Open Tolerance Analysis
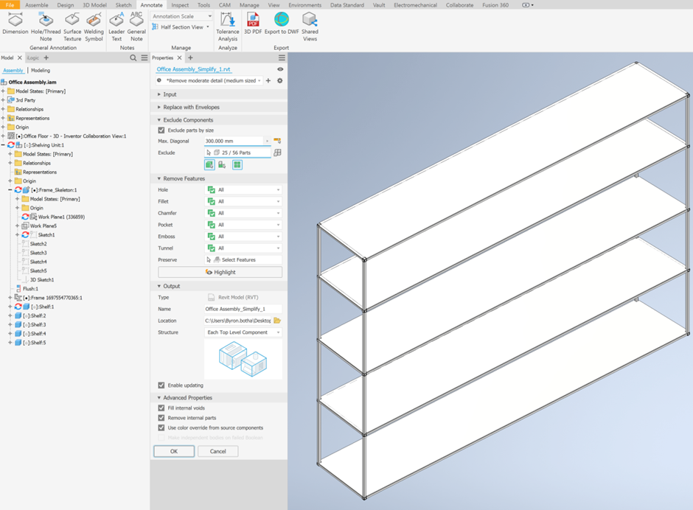This screenshot has width=693, height=510. click(228, 21)
